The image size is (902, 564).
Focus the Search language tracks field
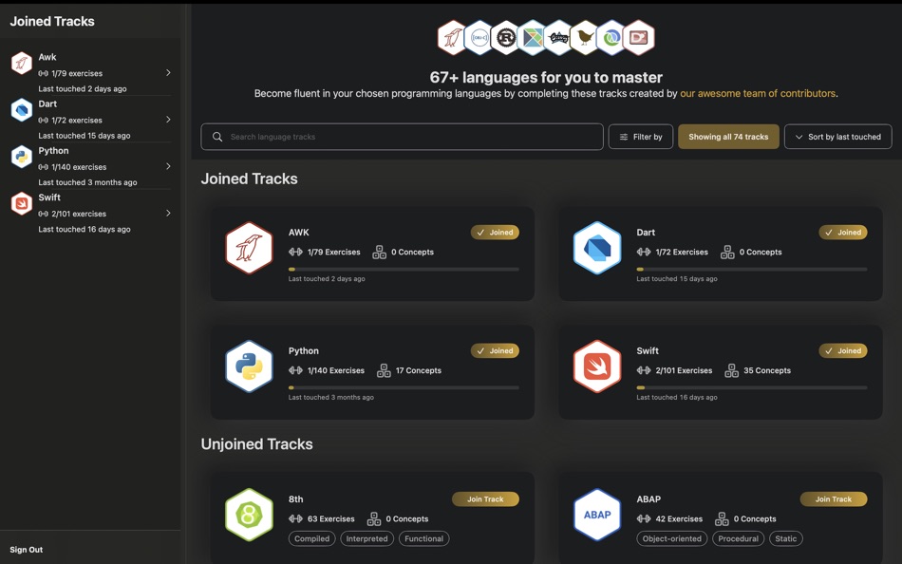pyautogui.click(x=403, y=137)
